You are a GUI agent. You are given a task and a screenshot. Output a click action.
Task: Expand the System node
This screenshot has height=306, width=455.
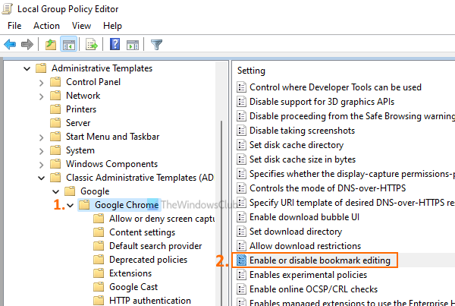tap(41, 151)
